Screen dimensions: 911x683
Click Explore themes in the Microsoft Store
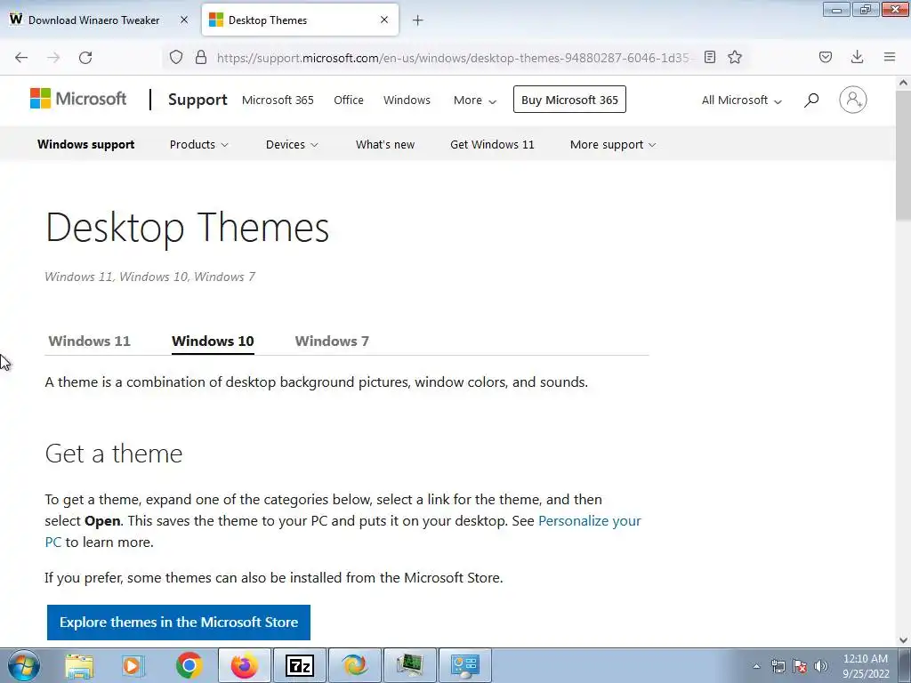coord(178,622)
